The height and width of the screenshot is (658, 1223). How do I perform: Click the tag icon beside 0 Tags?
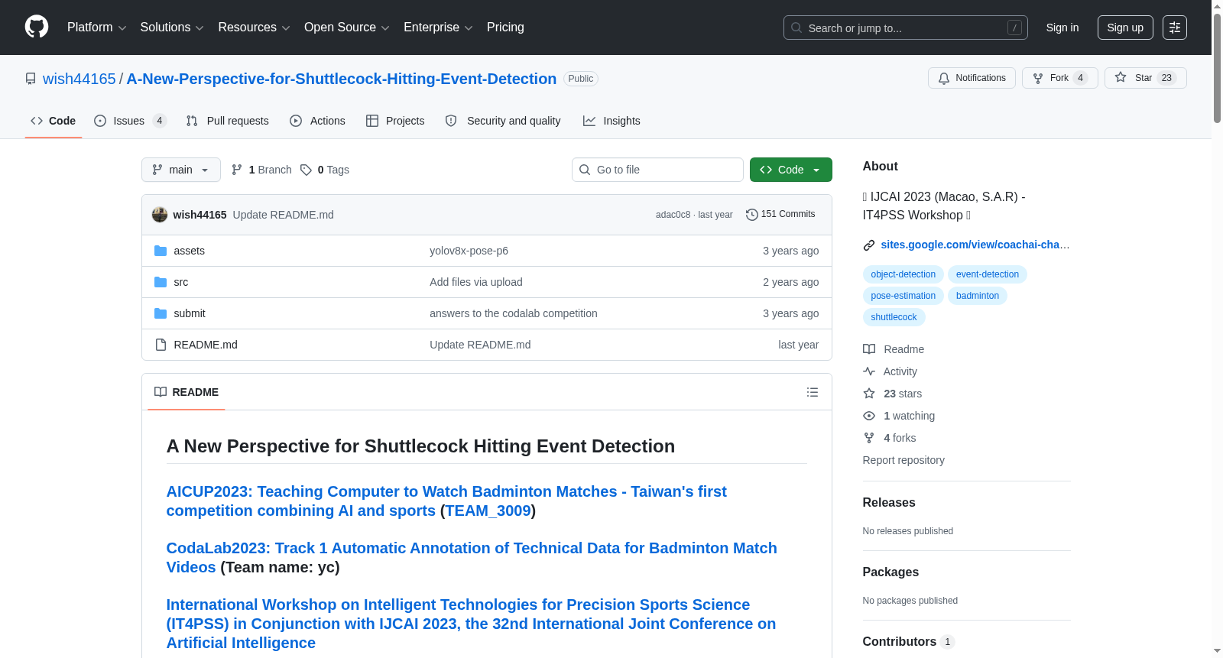click(x=306, y=170)
